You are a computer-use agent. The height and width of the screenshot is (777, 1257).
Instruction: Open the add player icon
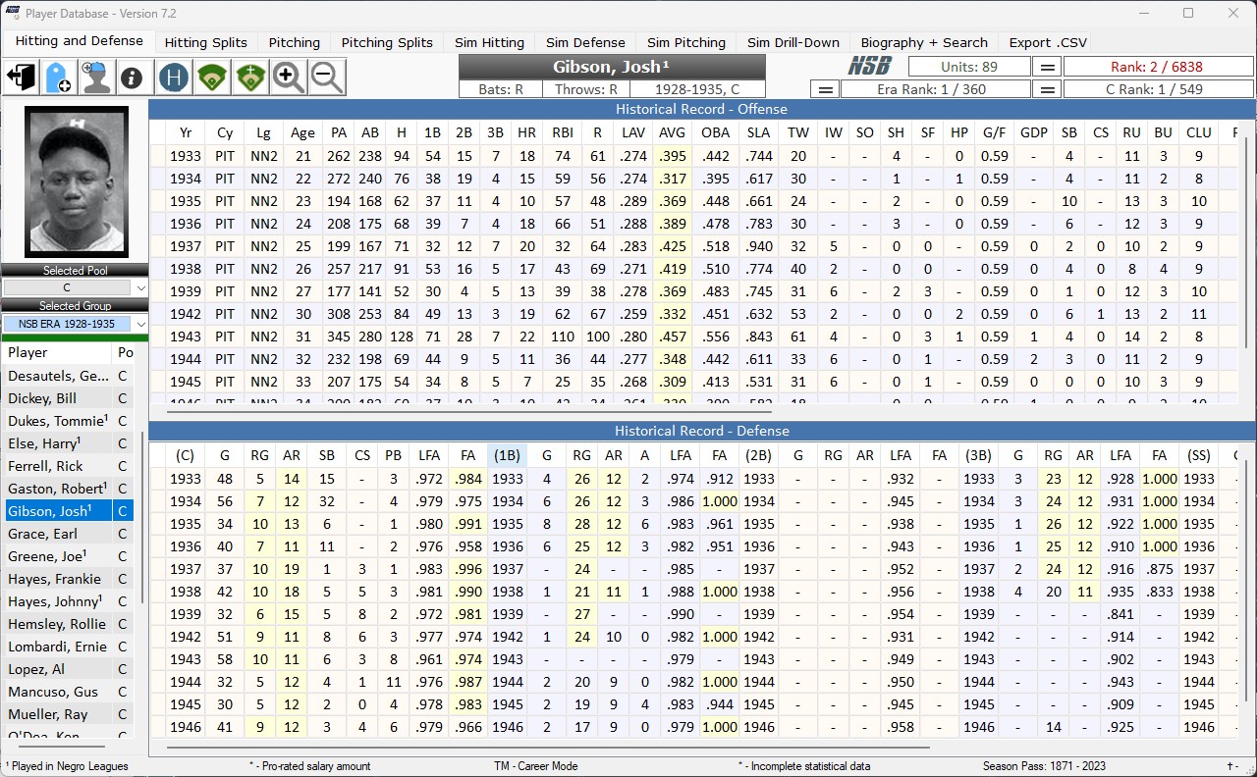[95, 78]
